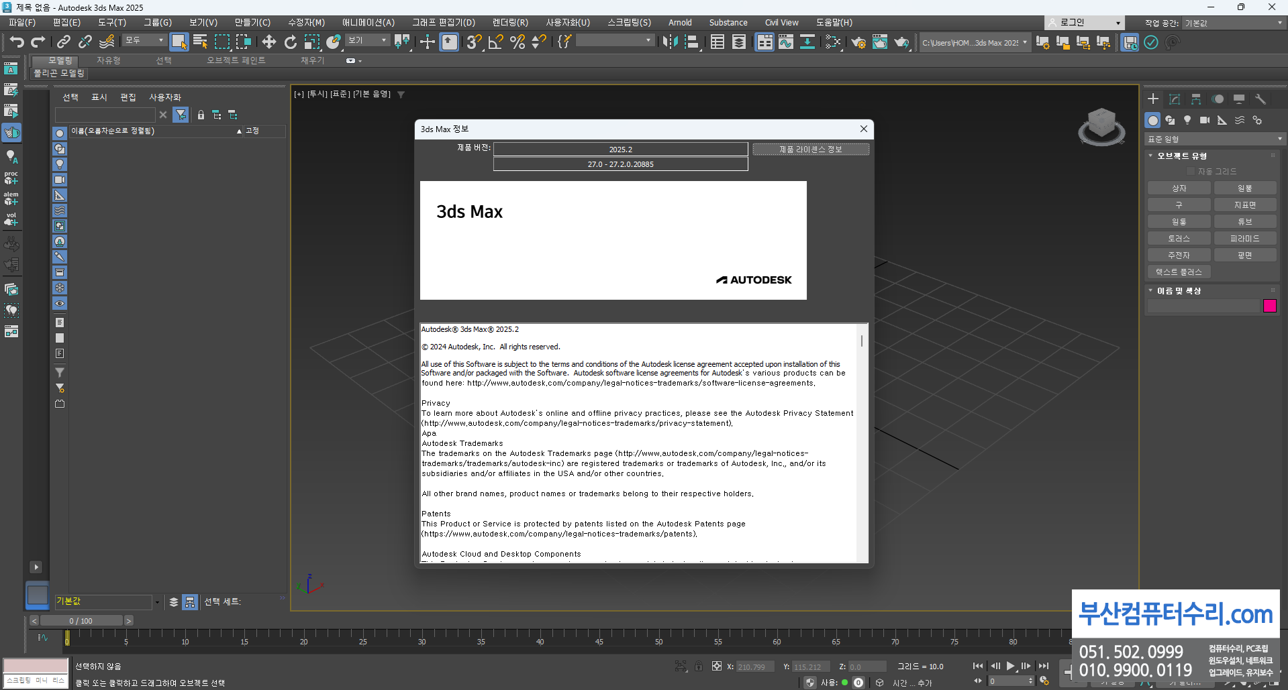
Task: Open the Hierarchy panel tab icon
Action: tap(1196, 99)
